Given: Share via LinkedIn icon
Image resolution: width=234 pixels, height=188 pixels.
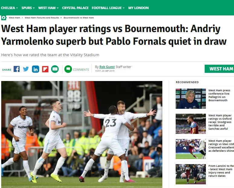Looking at the screenshot, I should pos(35,69).
